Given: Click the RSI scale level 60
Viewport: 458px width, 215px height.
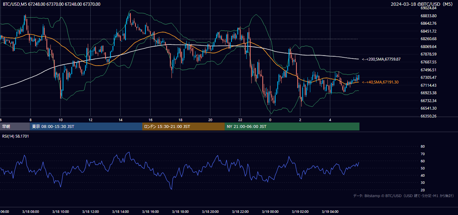Looking at the screenshot, I should click(x=423, y=161).
